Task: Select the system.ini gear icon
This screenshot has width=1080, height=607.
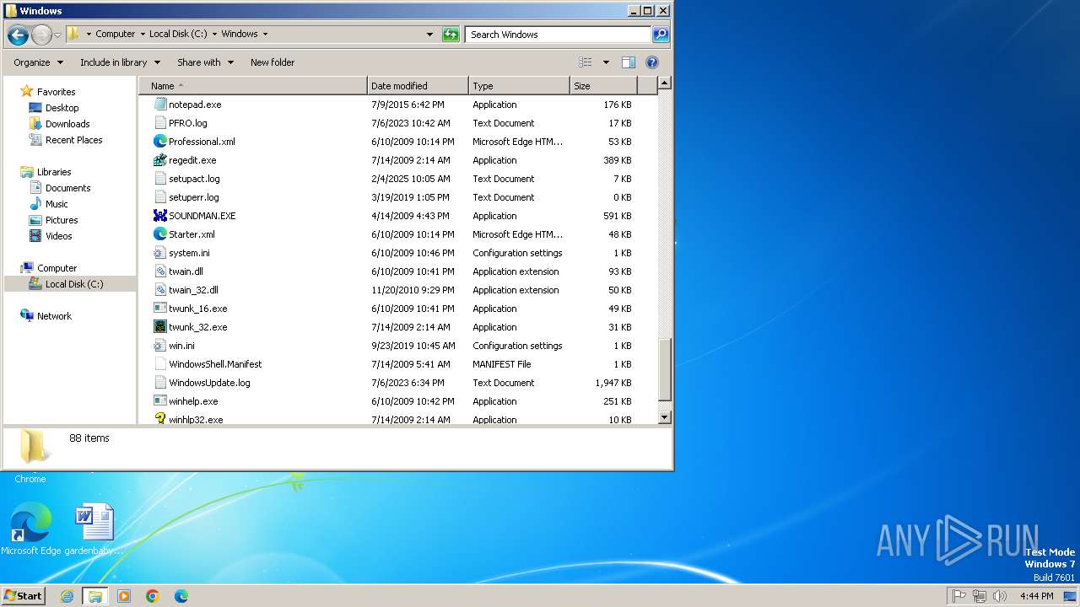Action: 160,253
